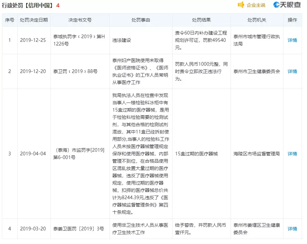Click result 责令60日内补办建设工程规划许可证
Viewport: 307px width, 244px height.
click(201, 40)
